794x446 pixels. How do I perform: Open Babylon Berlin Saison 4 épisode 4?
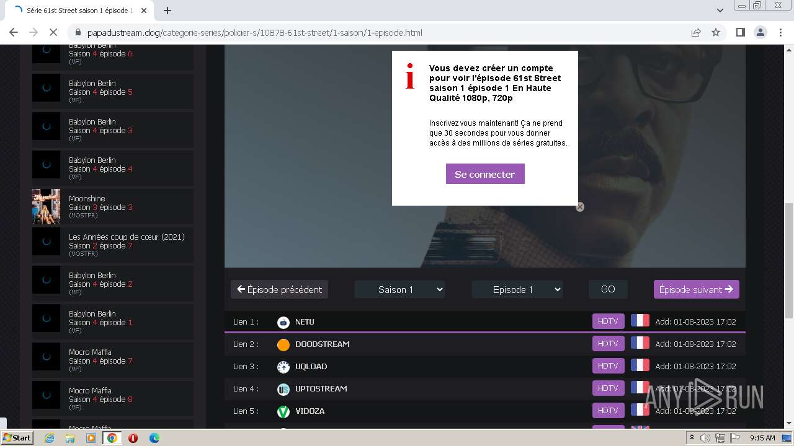coord(113,168)
